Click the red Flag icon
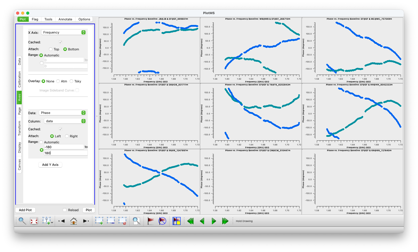 (x=151, y=221)
